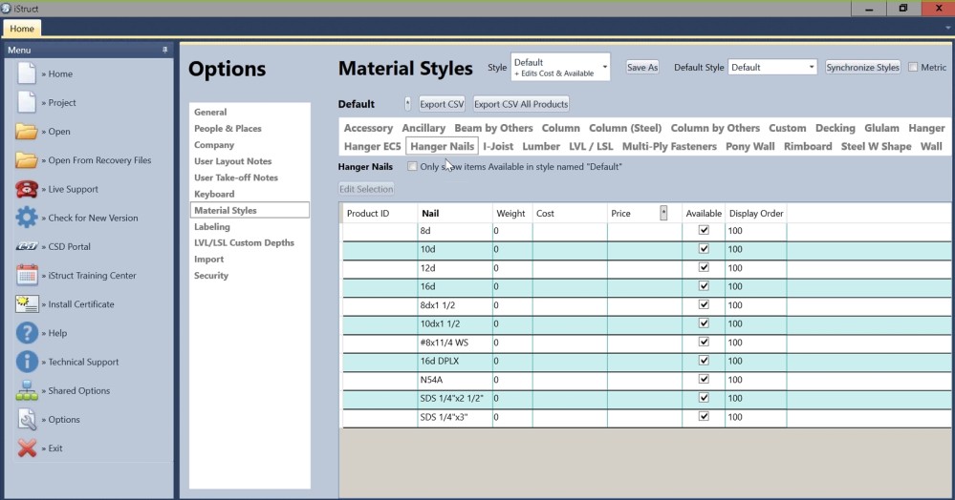Open iStruct Training Center calendar icon
Viewport: 955px width, 500px height.
(x=27, y=276)
